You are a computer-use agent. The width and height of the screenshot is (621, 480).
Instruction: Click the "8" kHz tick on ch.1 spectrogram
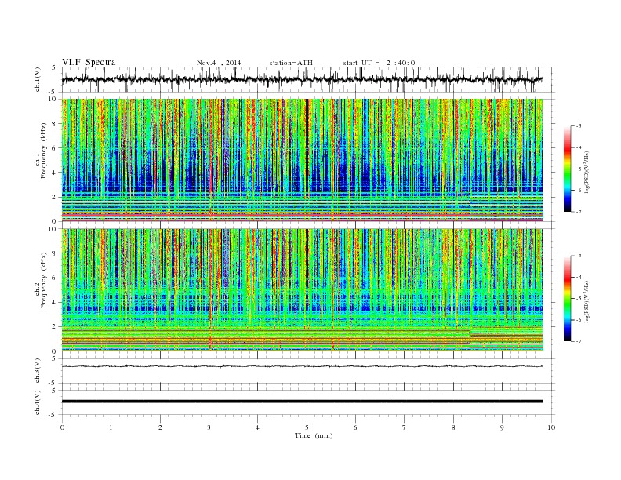55,124
